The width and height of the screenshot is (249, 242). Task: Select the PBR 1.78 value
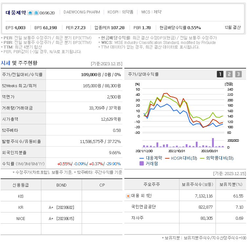tap(142, 28)
